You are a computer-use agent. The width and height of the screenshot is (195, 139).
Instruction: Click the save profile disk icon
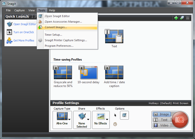pyautogui.click(x=188, y=18)
